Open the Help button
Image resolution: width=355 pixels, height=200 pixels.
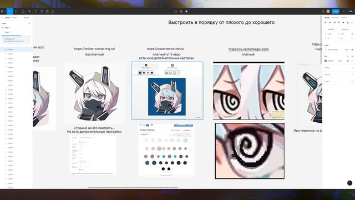coord(350,183)
